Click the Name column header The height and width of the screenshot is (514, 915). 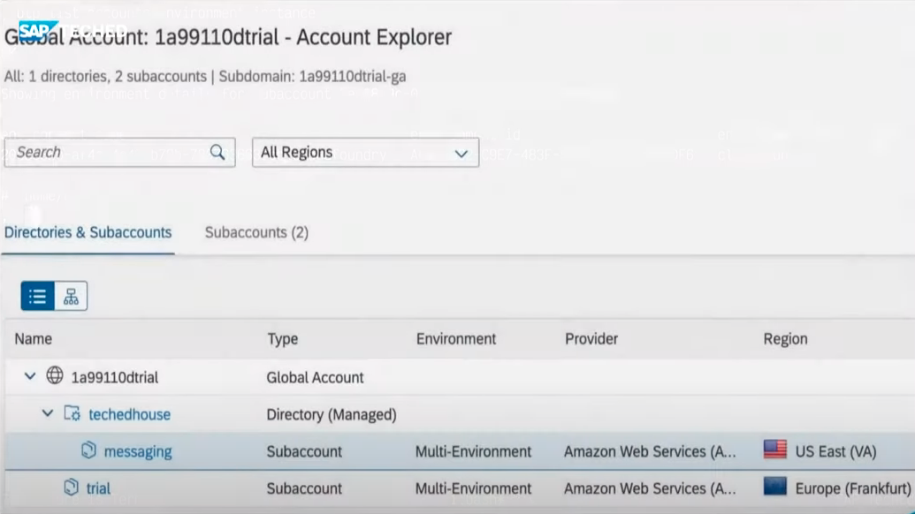point(34,339)
